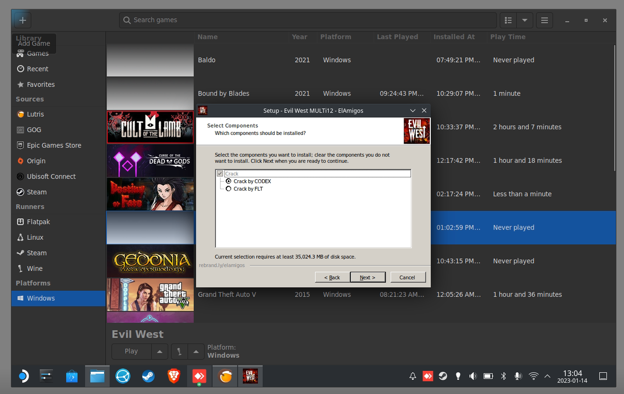624x394 pixels.
Task: Open notifications bell in system tray
Action: [413, 376]
